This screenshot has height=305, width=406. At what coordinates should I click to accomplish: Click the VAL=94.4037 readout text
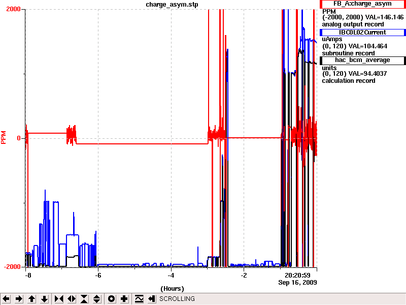[x=367, y=74]
